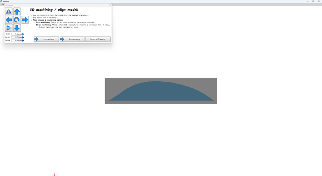
Task: Click the Width value field
Action: 16,34
